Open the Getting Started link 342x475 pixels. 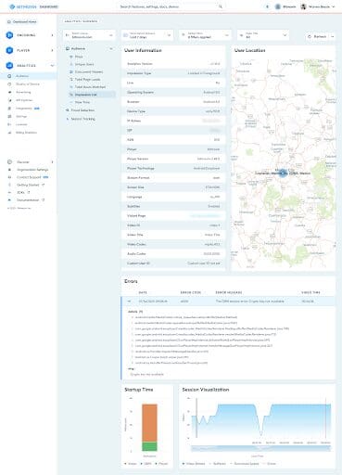(28, 185)
